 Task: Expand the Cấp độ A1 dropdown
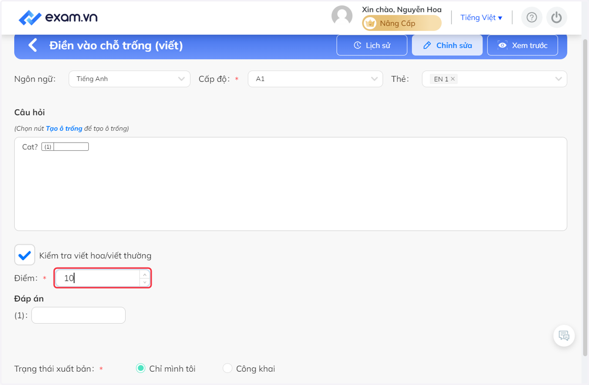pos(316,79)
